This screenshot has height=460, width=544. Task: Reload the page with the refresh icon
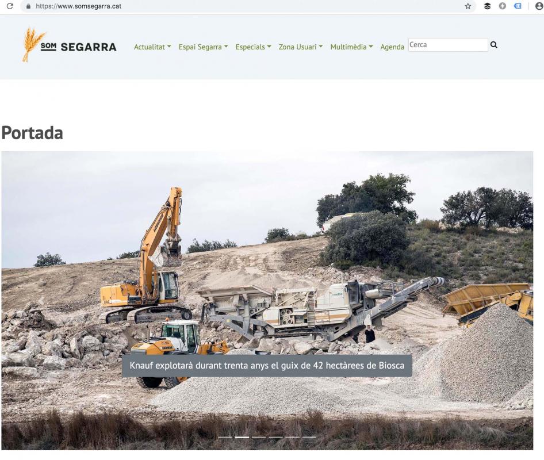pos(10,6)
